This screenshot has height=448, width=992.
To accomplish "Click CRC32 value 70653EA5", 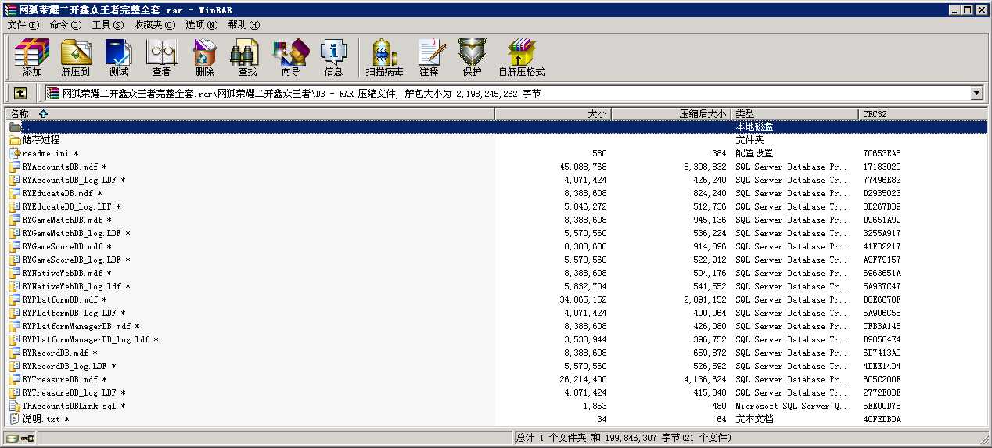I will [x=882, y=153].
